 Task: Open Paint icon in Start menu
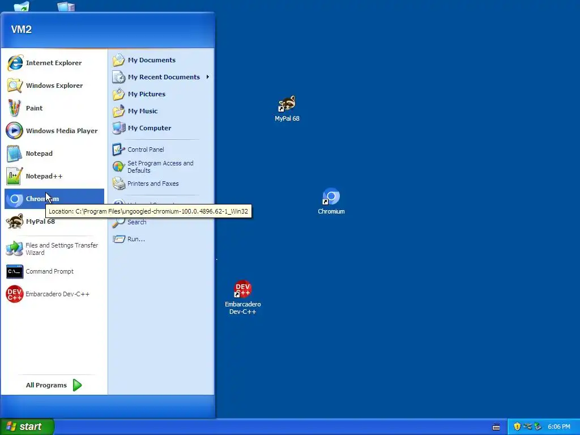coord(15,108)
